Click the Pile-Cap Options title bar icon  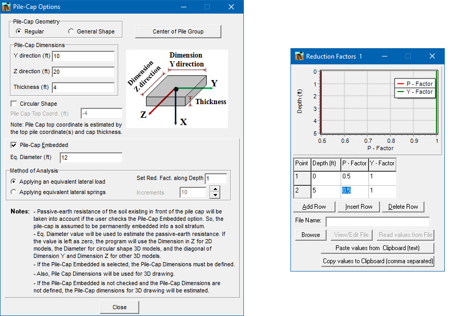(x=7, y=7)
